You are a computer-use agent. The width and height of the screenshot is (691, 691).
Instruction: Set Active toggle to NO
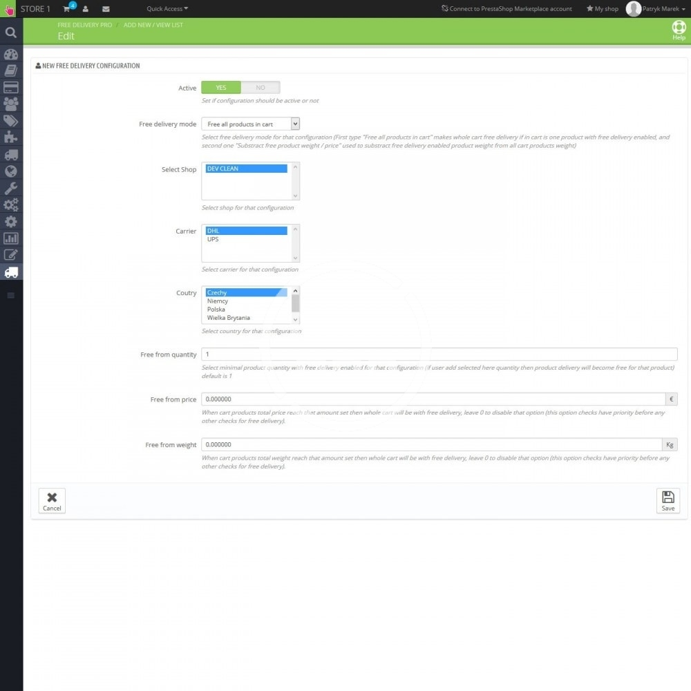coord(261,88)
